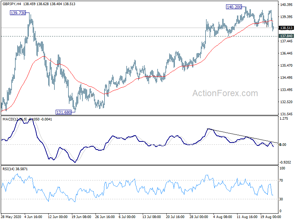Click the 13 Jul 08:00 date label
The height and width of the screenshot is (221, 295).
click(x=152, y=217)
